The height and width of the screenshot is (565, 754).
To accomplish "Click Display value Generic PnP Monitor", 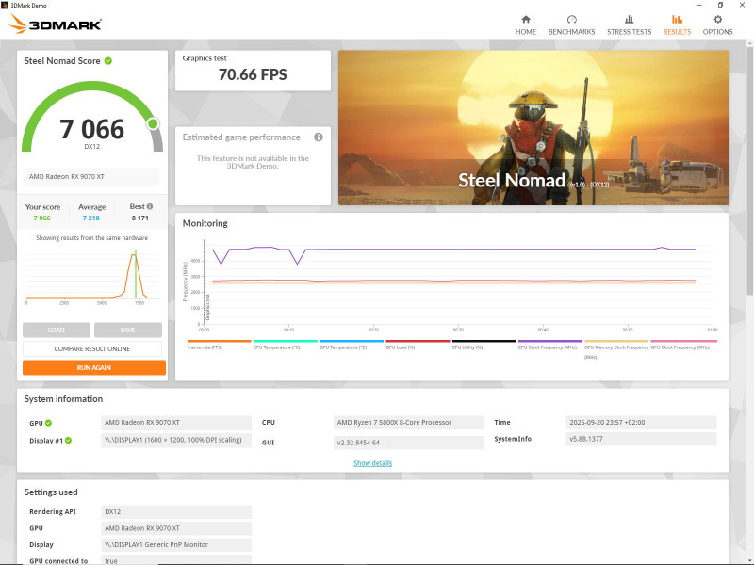I will [176, 545].
